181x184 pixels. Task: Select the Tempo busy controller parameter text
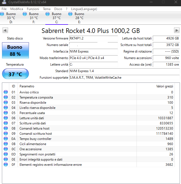click(35, 139)
